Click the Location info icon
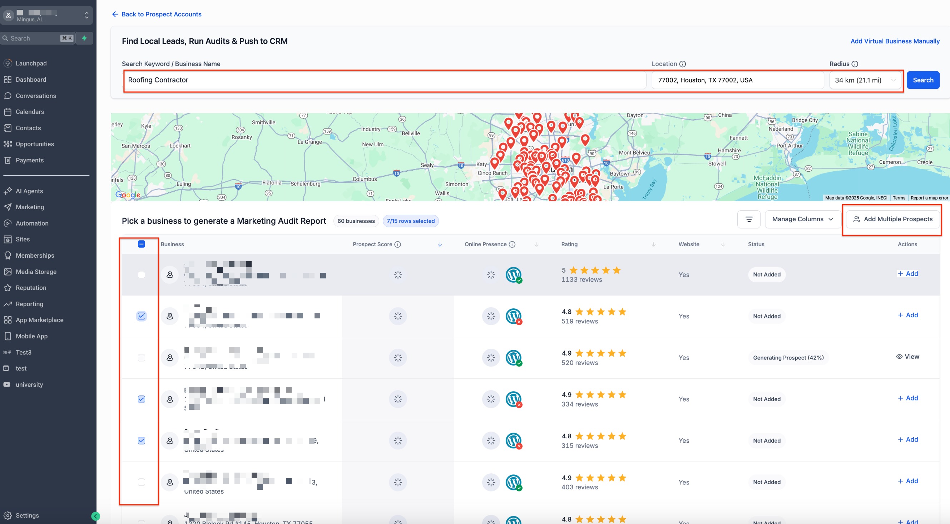The image size is (950, 524). (x=683, y=64)
